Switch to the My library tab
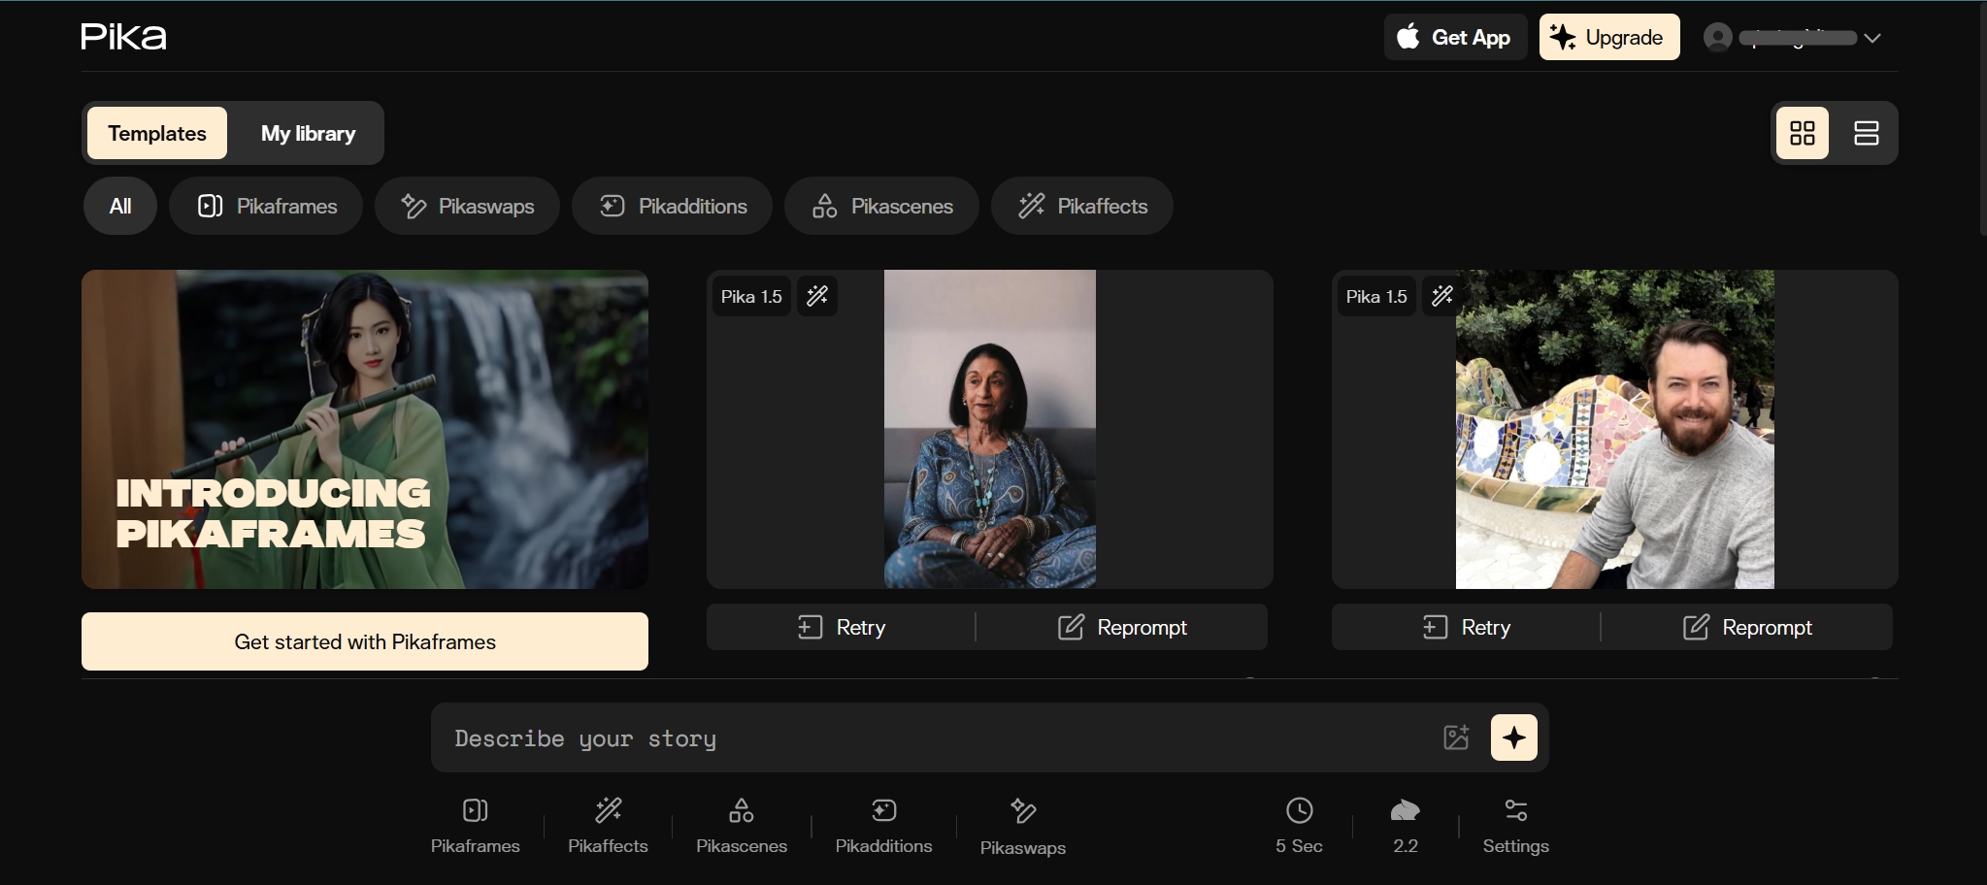 (x=308, y=133)
